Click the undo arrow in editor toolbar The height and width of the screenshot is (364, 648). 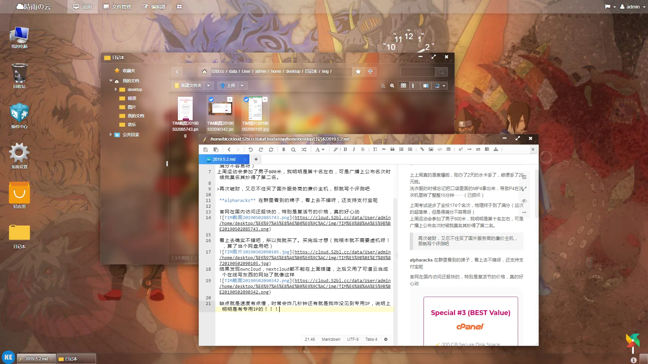coord(250,149)
